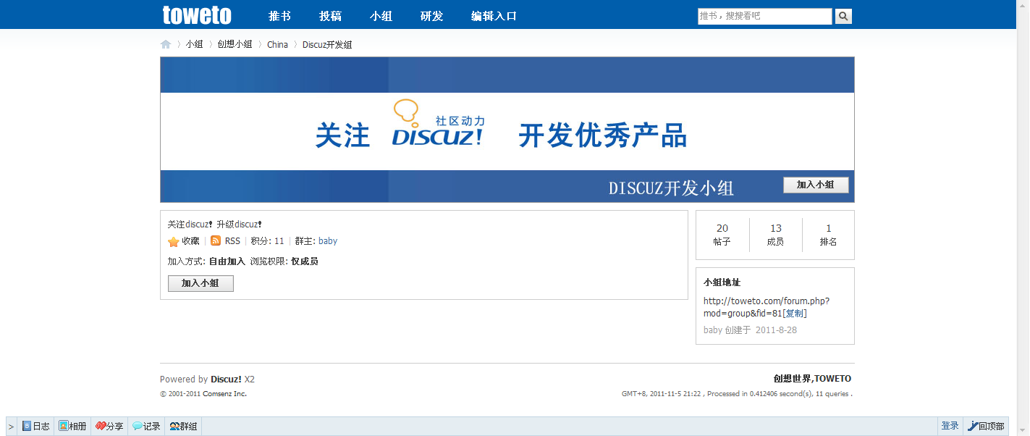The image size is (1030, 436).
Task: Expand the bottom bar arrow toggle
Action: click(x=11, y=427)
